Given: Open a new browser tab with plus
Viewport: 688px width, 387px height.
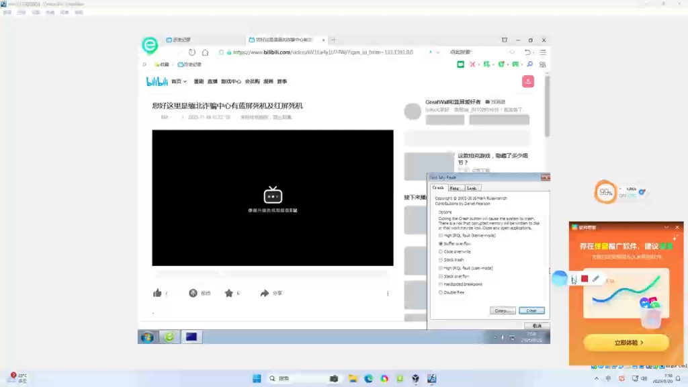Looking at the screenshot, I should [335, 40].
